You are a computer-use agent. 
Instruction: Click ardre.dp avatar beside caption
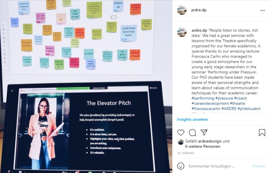coord(182,32)
